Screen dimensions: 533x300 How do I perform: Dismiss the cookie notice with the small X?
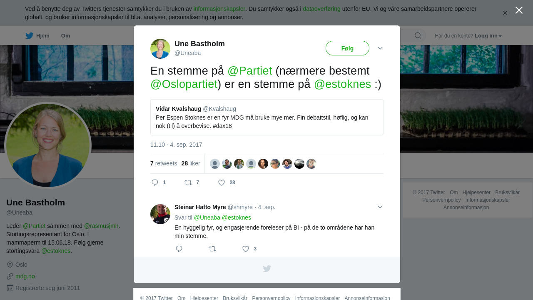pos(505,13)
